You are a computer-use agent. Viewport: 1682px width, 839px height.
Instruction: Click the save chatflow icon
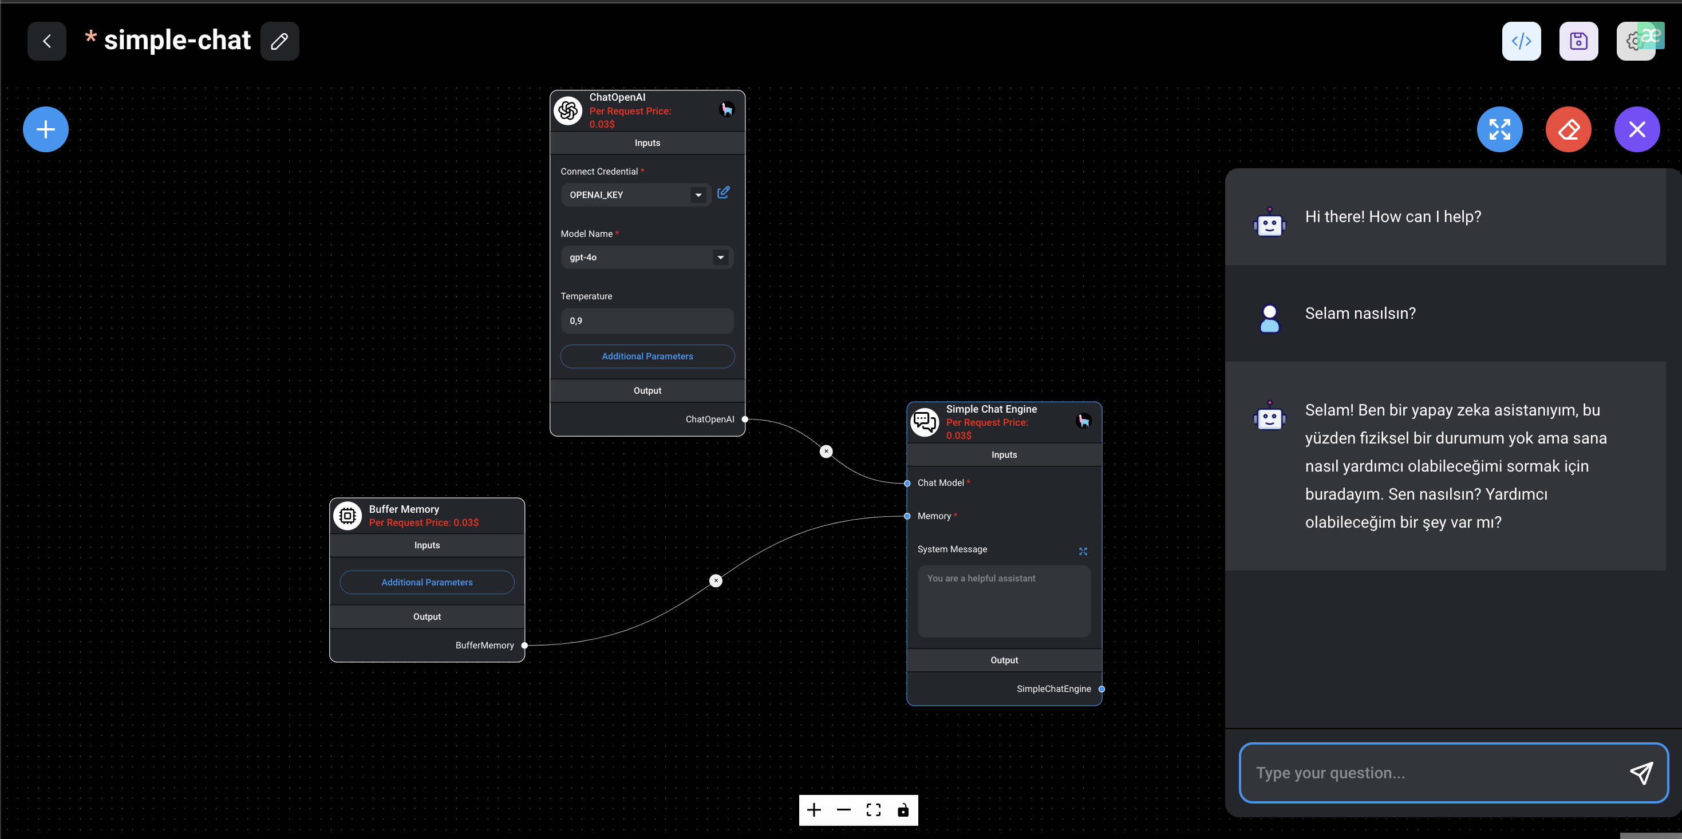(x=1578, y=41)
